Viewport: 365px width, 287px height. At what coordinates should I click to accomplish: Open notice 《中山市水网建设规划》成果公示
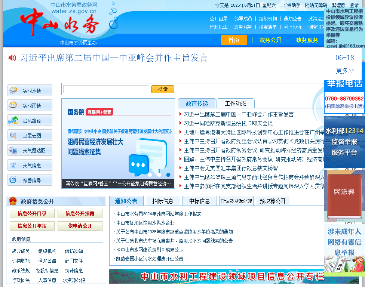(x=150, y=250)
